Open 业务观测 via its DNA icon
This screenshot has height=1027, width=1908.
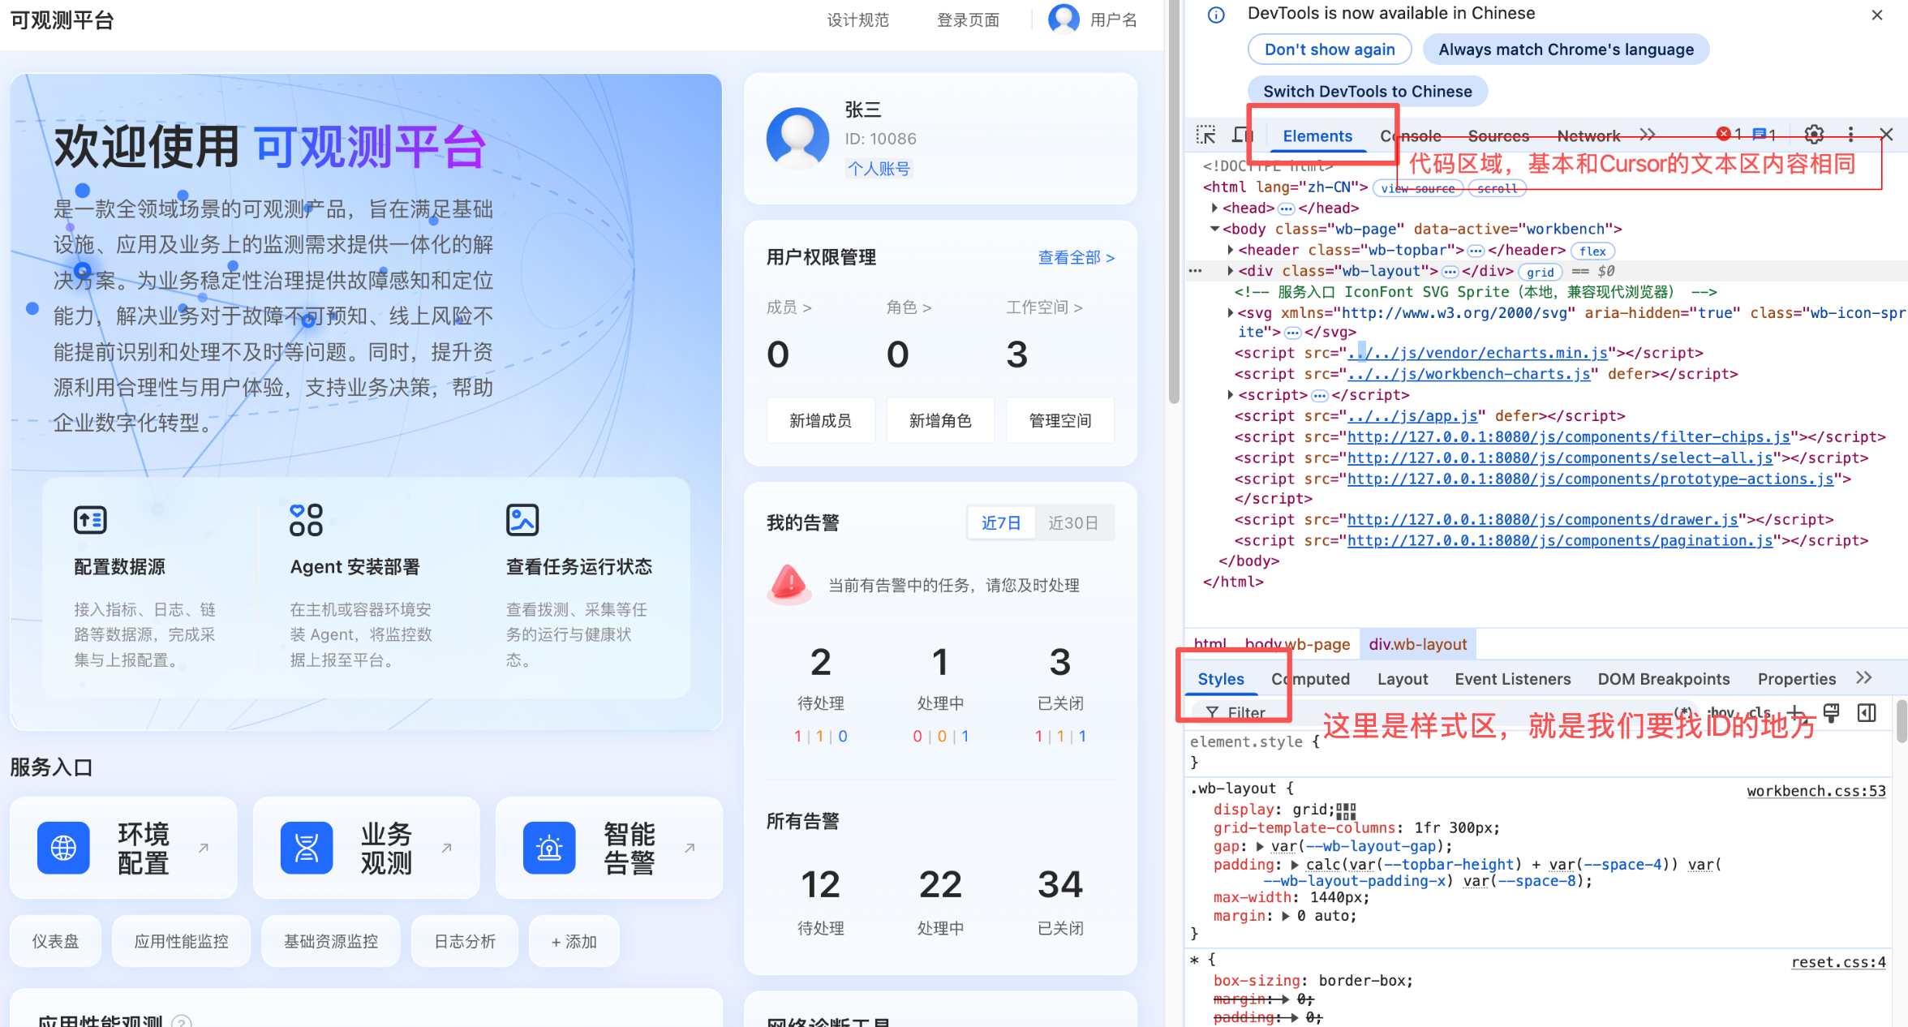(x=307, y=848)
